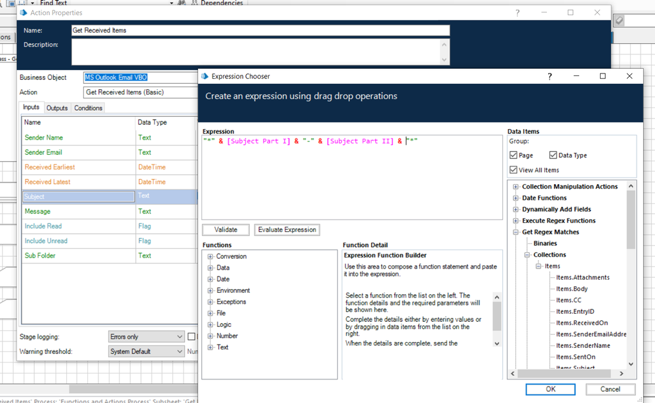Expand Dynamically Add Fields group
The width and height of the screenshot is (655, 403).
515,209
